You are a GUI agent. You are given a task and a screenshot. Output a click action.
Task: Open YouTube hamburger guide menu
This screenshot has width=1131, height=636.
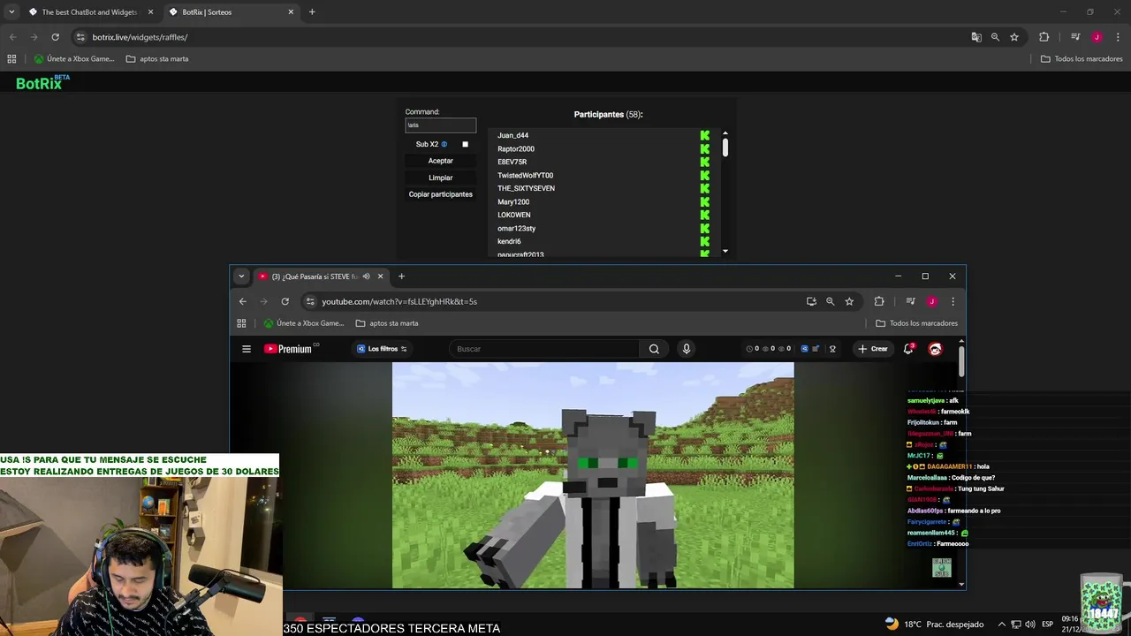247,349
